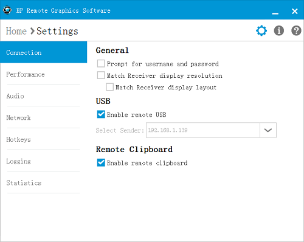Check Match Receiver display resolution
Image resolution: width=304 pixels, height=242 pixels.
[x=101, y=75]
